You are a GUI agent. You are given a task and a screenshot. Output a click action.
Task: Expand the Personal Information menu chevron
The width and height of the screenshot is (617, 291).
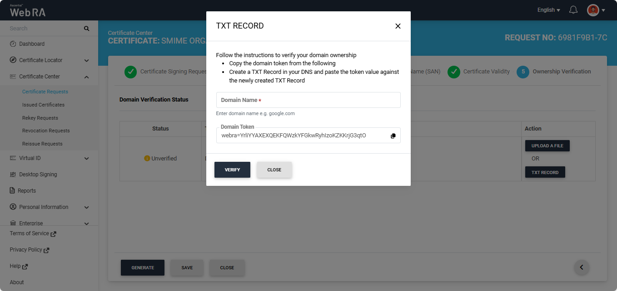coord(86,207)
